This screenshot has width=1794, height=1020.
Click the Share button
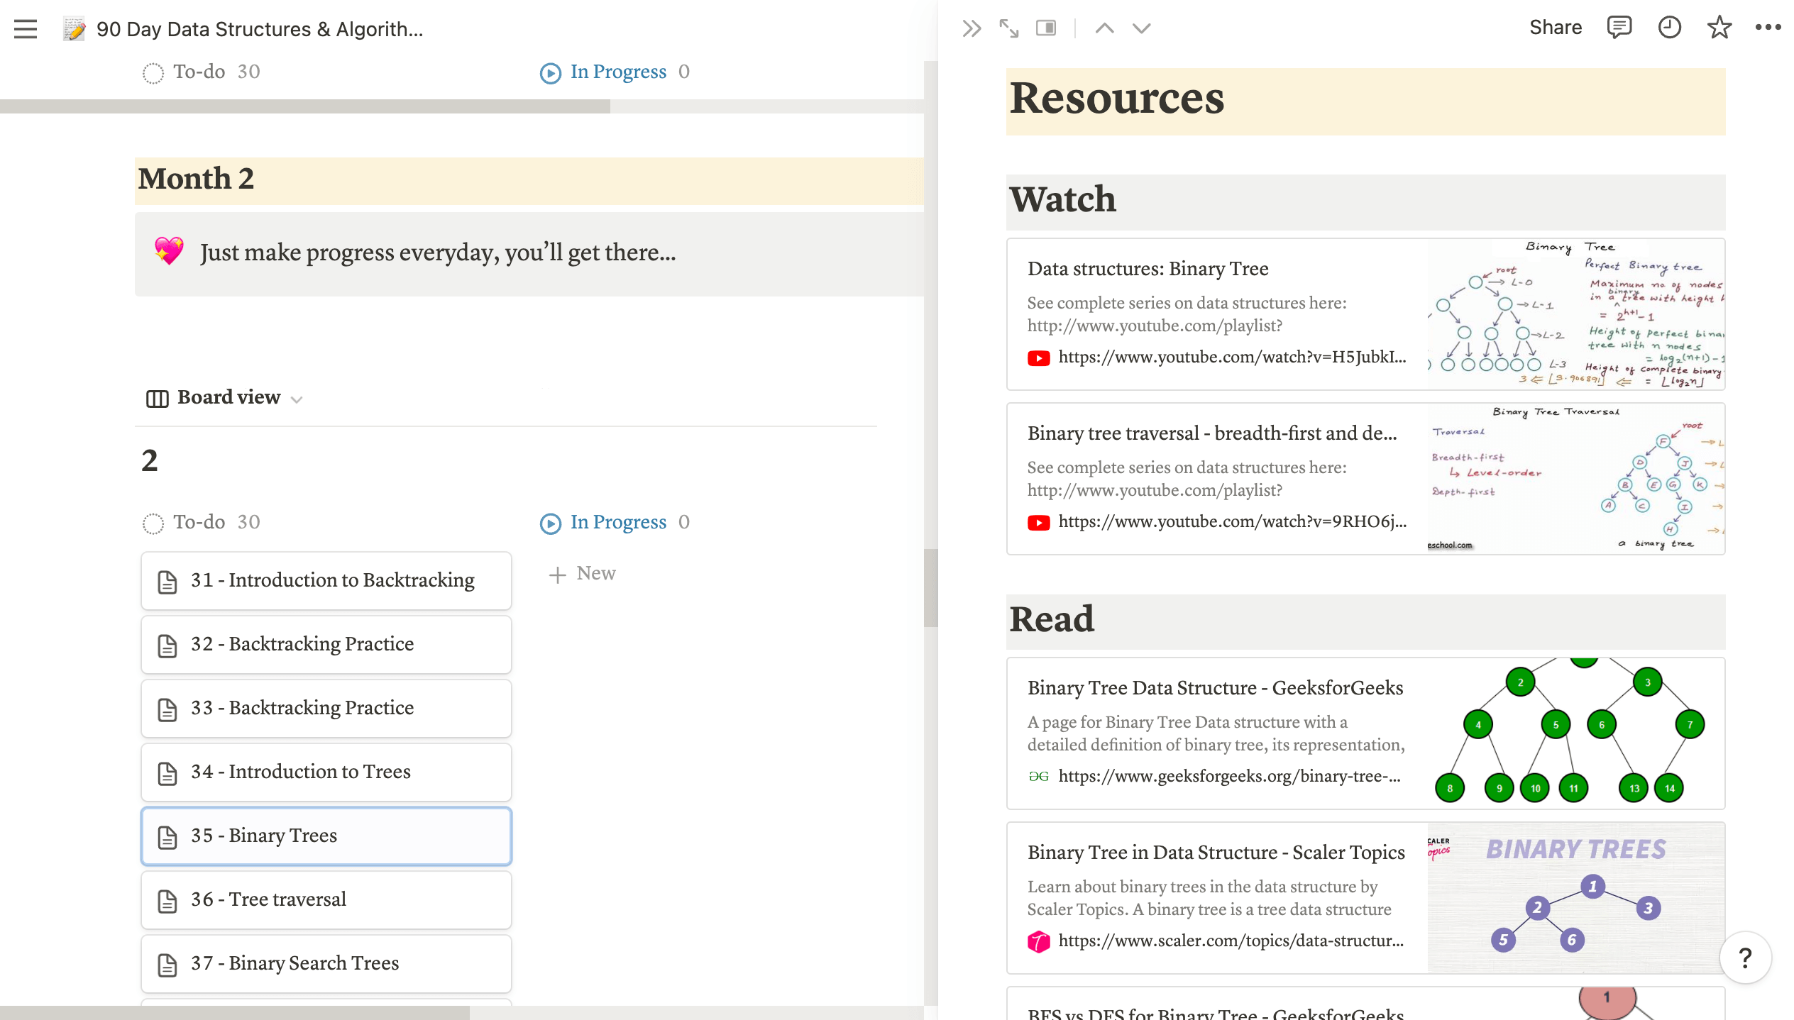point(1555,28)
